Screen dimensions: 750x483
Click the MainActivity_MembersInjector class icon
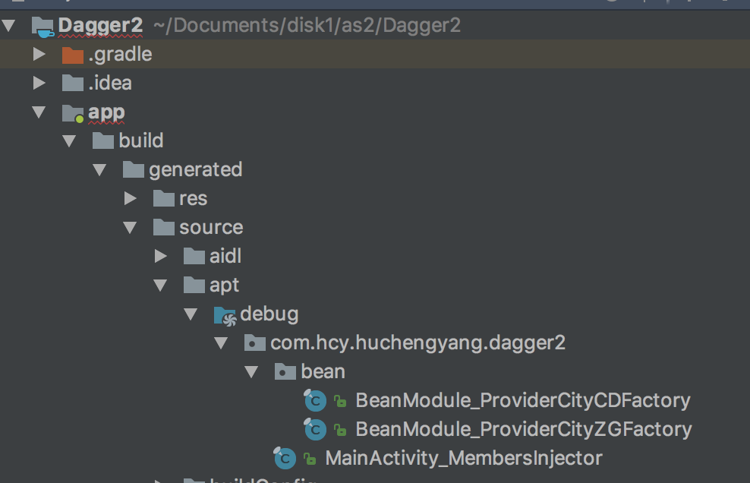(x=284, y=458)
